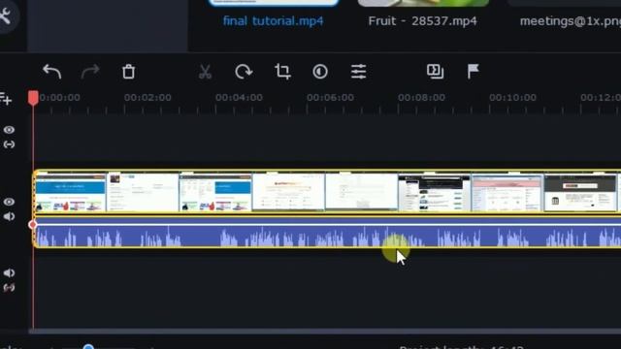Click the 00:10:00 mark on the timeline ruler
Viewport: 621px width, 349px height.
513,97
